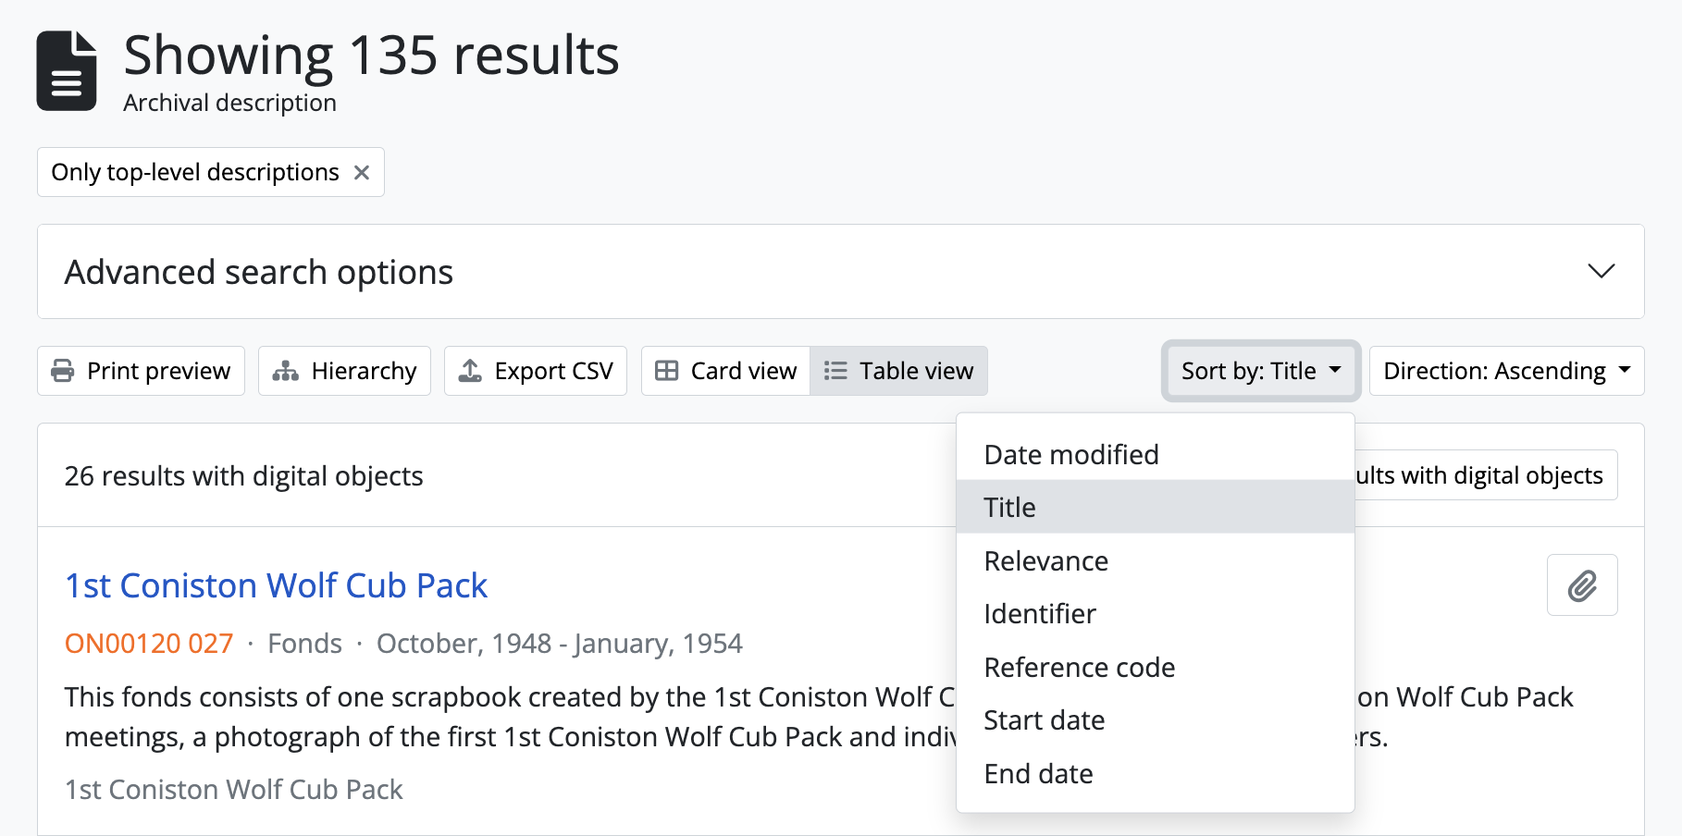Switch to Table view
This screenshot has width=1682, height=836.
pyautogui.click(x=898, y=371)
